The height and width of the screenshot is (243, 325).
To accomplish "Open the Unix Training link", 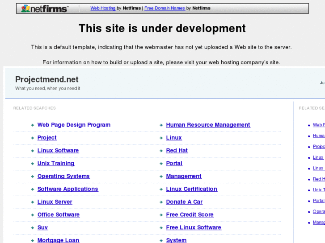I will point(56,163).
